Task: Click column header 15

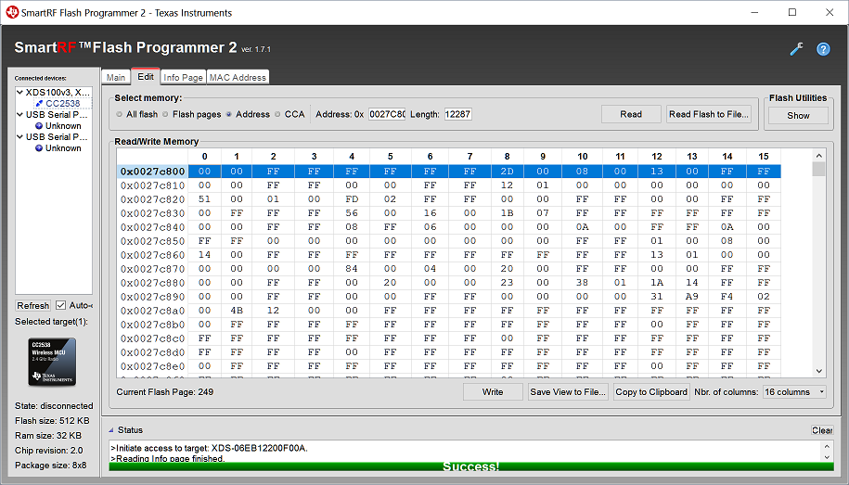Action: (x=764, y=157)
